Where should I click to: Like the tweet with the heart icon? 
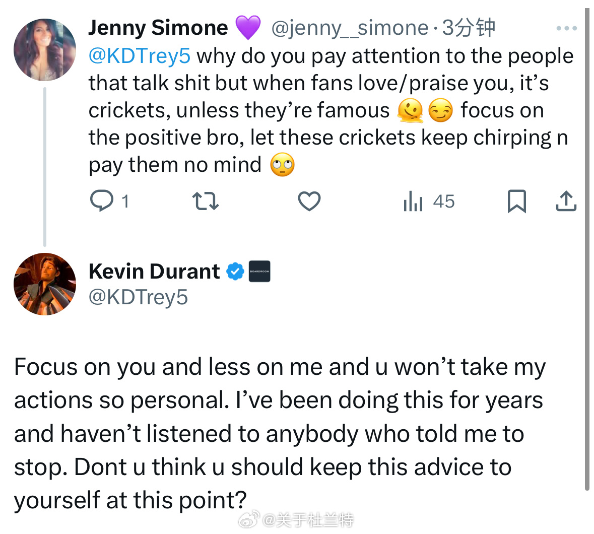coord(309,201)
